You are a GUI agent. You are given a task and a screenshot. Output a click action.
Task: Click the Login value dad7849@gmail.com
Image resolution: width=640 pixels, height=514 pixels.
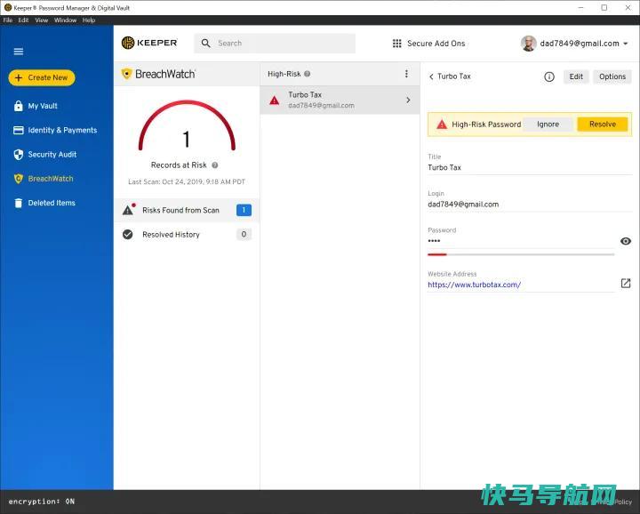tap(463, 205)
